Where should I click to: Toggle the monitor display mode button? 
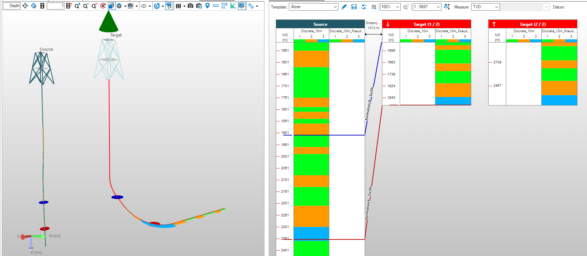pyautogui.click(x=241, y=6)
